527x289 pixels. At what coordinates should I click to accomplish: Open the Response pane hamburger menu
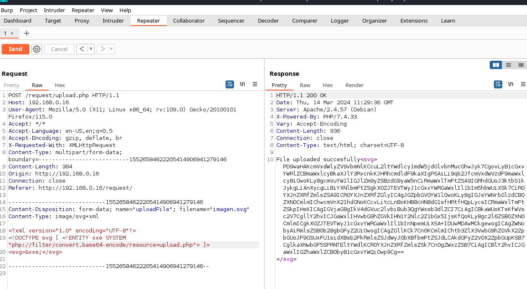[523, 84]
